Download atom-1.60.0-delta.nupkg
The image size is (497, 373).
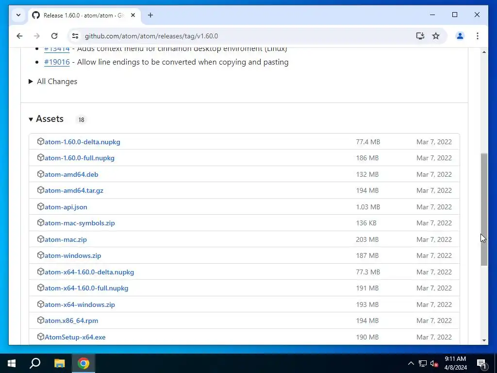pyautogui.click(x=83, y=142)
